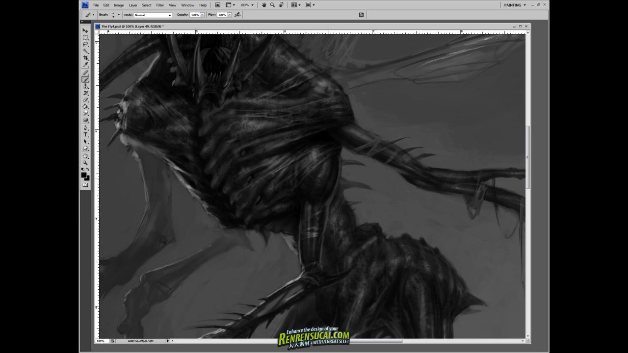
Task: Open the Screen Mode dropdown
Action: pos(310,5)
